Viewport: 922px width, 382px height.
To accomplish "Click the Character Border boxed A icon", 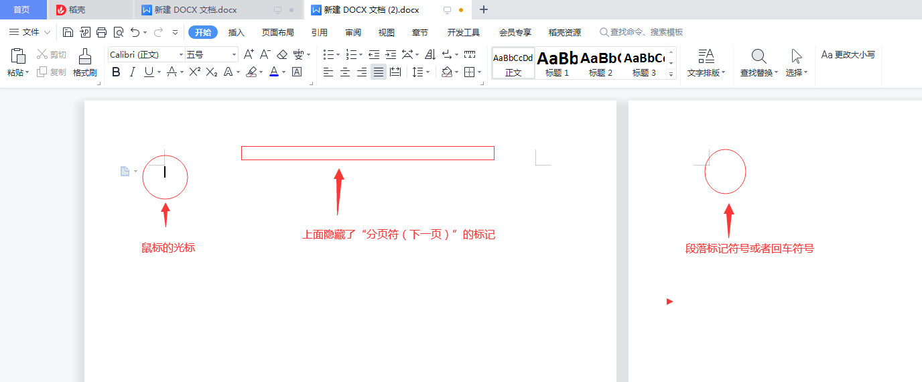I will 297,72.
